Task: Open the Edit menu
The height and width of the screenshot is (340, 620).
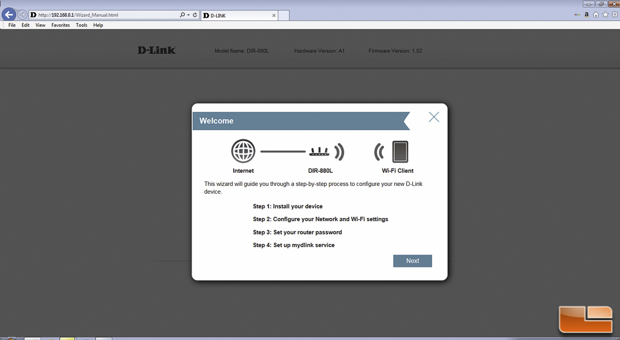Action: [25, 25]
